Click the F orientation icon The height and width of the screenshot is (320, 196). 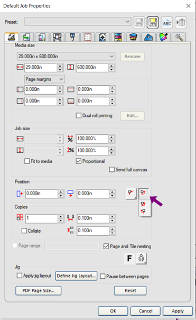[129, 258]
